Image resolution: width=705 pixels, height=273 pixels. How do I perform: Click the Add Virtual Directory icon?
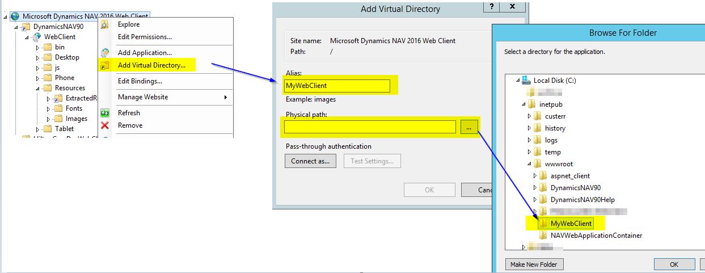coord(104,65)
